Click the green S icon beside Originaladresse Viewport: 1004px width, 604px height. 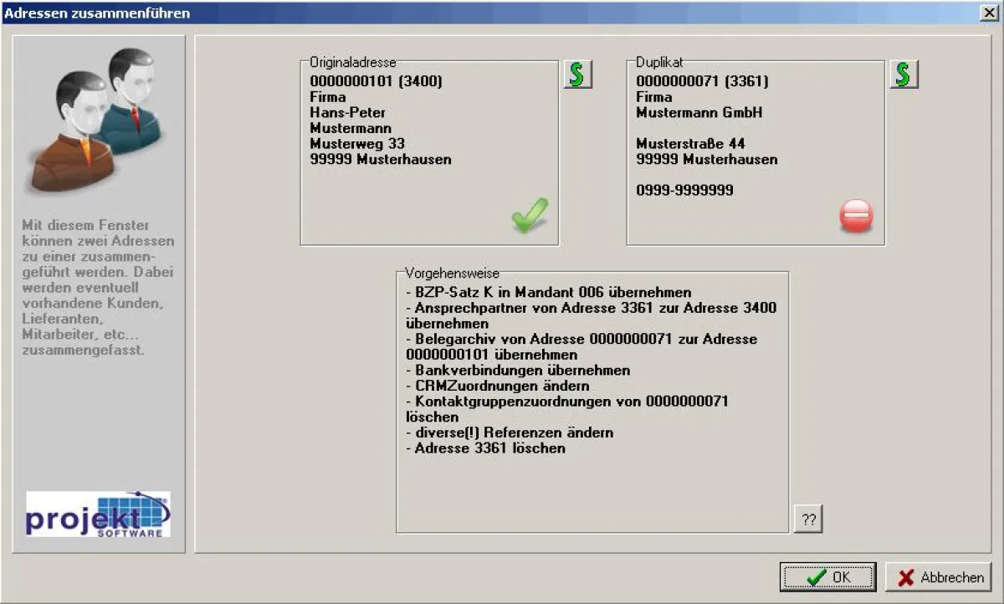click(x=577, y=74)
